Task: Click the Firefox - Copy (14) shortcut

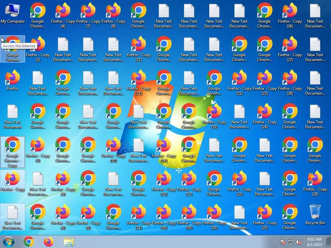Action: tap(164, 150)
